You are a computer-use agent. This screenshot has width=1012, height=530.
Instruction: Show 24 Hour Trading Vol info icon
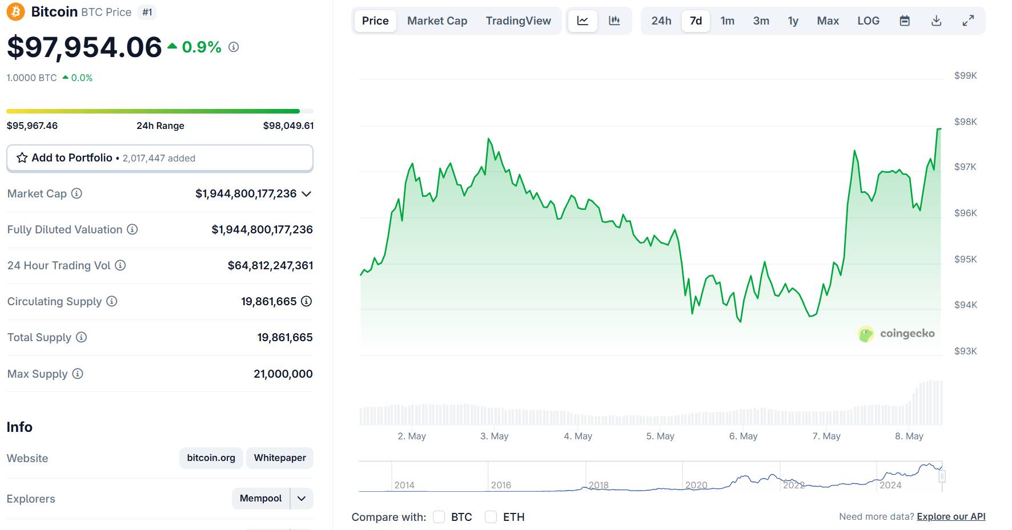click(x=120, y=265)
